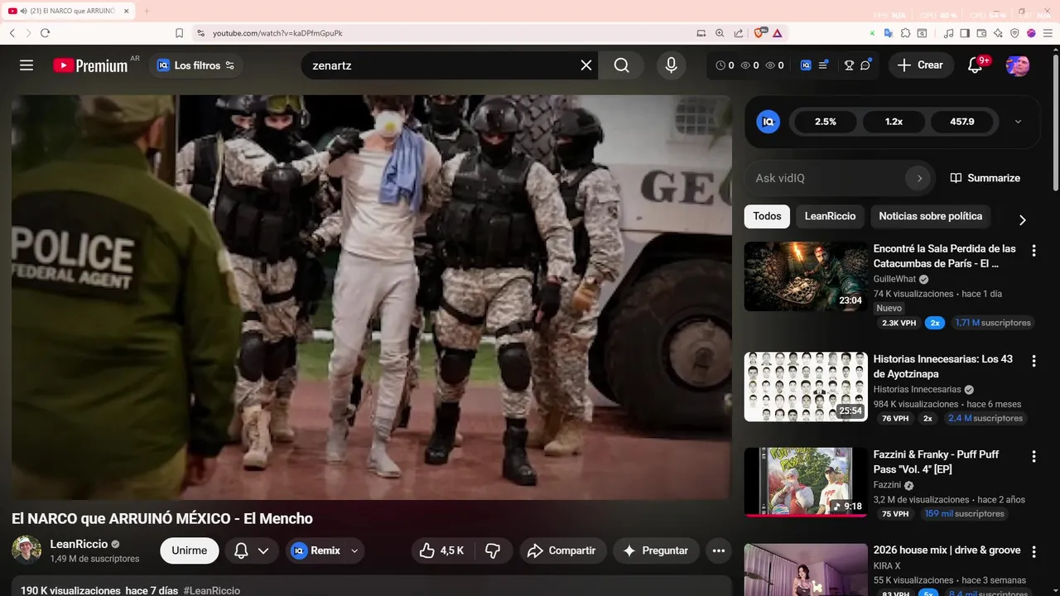The height and width of the screenshot is (596, 1060).
Task: Open vidIQ Los filtros button
Action: coord(195,65)
